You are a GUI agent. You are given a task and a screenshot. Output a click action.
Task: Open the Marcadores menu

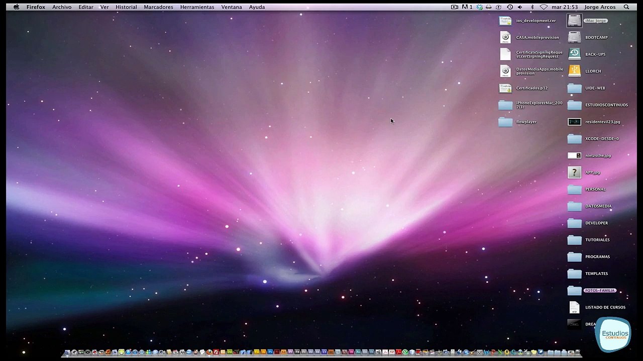[x=158, y=7]
